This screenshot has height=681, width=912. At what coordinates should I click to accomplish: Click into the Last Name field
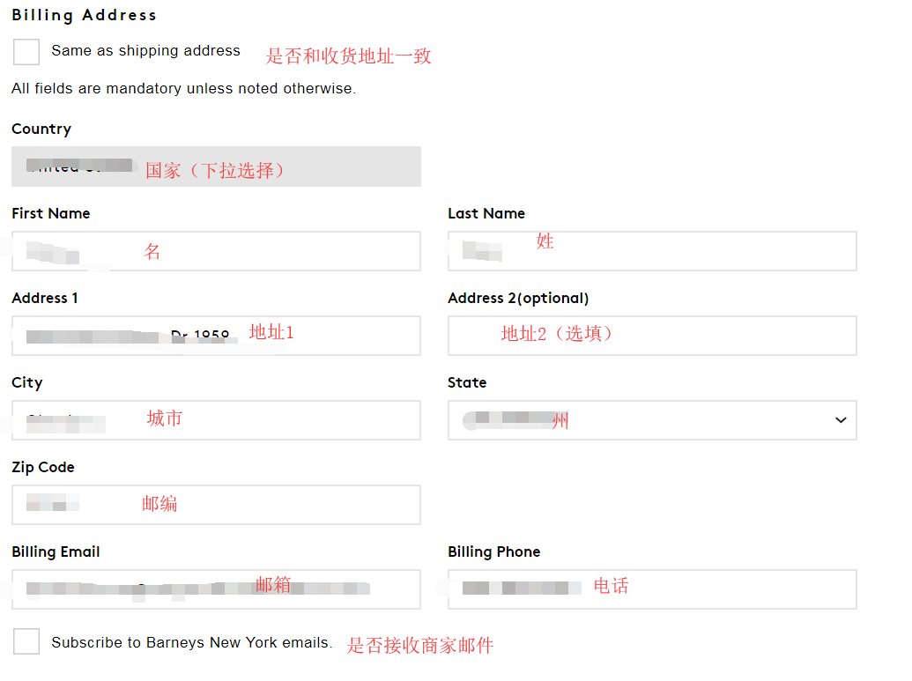coord(652,251)
